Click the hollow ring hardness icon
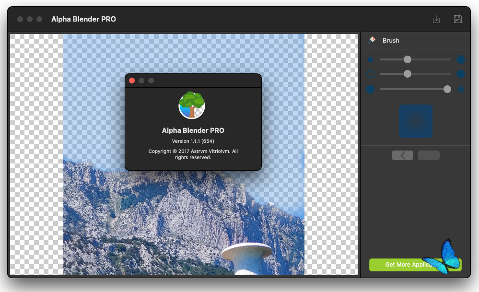The height and width of the screenshot is (292, 479). (x=370, y=74)
